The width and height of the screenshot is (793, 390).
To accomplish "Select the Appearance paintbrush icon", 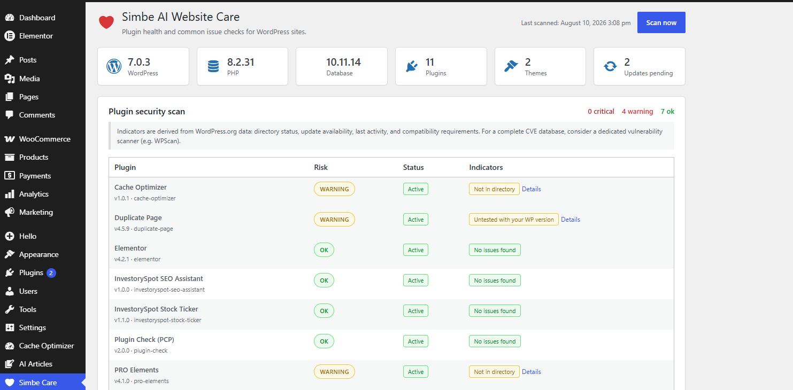I will tap(9, 254).
